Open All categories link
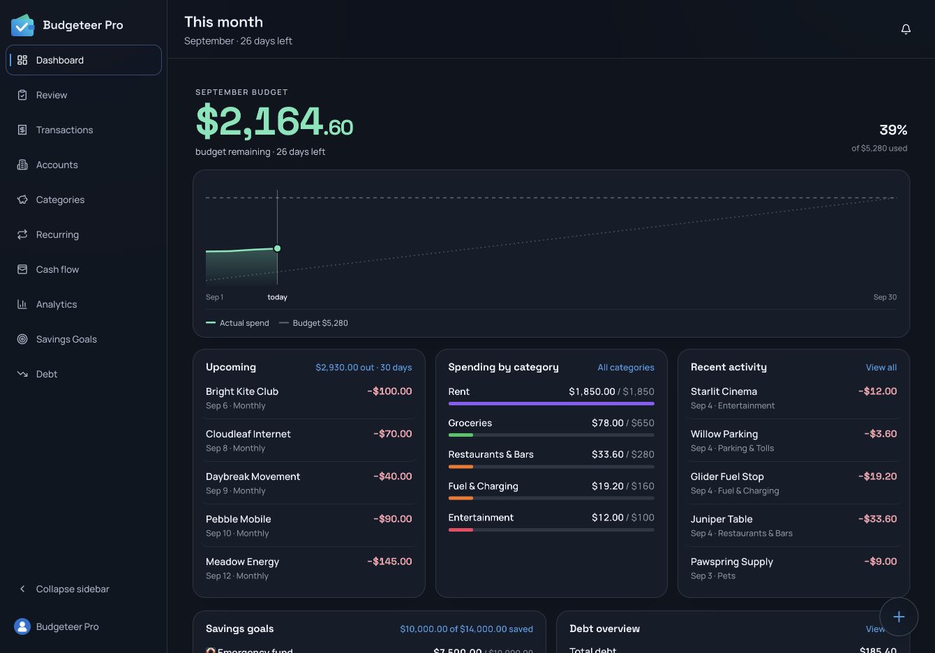 (x=626, y=368)
